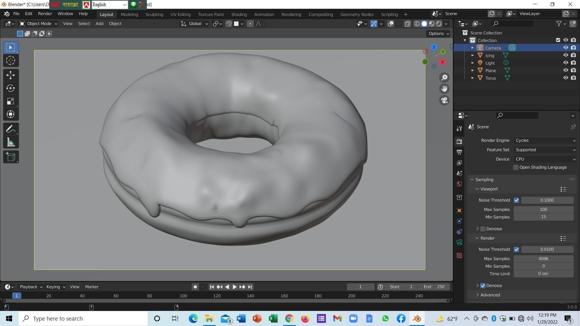
Task: Play the animation forward
Action: tap(234, 287)
